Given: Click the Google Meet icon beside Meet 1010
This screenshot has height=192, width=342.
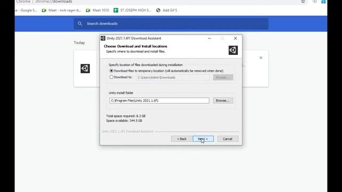Looking at the screenshot, I should coord(88,10).
